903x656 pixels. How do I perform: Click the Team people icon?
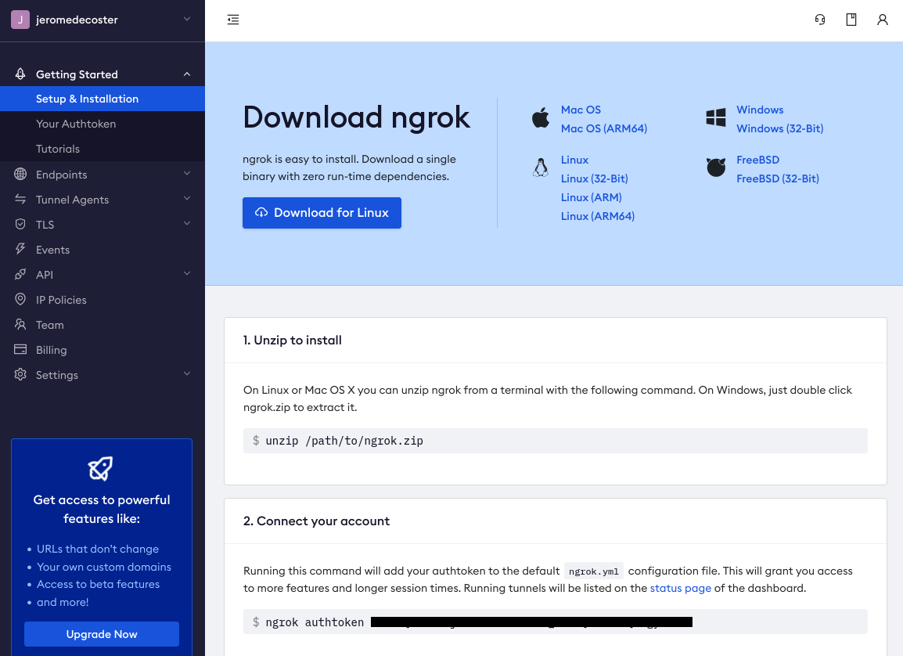pyautogui.click(x=20, y=325)
